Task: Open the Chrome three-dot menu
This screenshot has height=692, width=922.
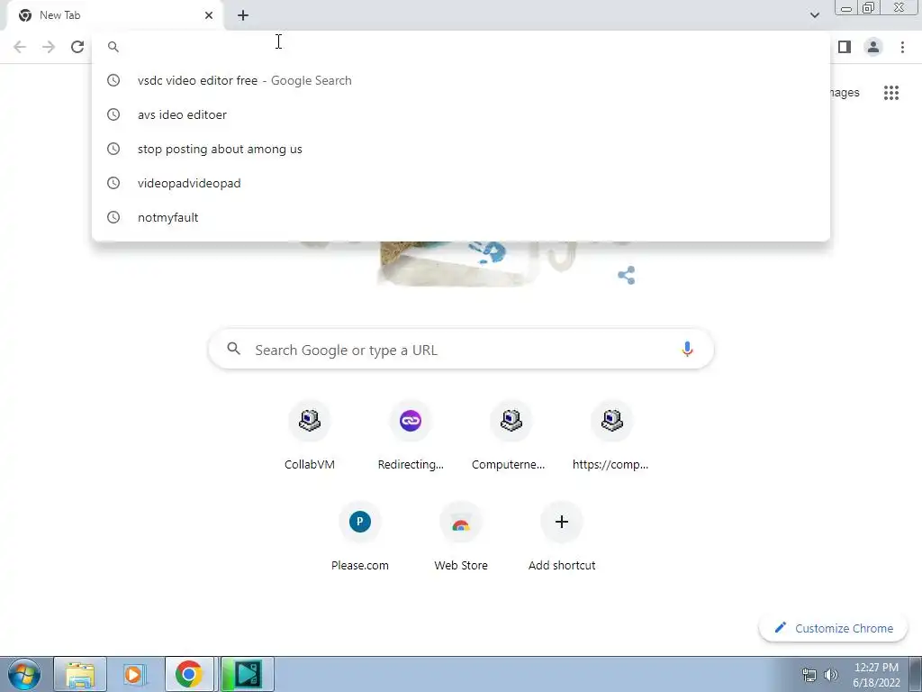Action: click(x=902, y=47)
